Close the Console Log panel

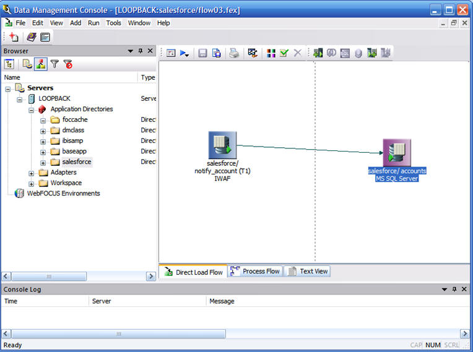tap(464, 289)
